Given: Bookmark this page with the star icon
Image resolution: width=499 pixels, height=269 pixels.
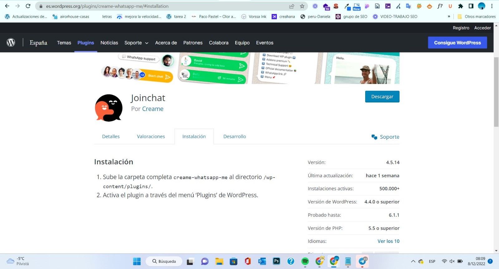Looking at the screenshot, I should tap(302, 6).
